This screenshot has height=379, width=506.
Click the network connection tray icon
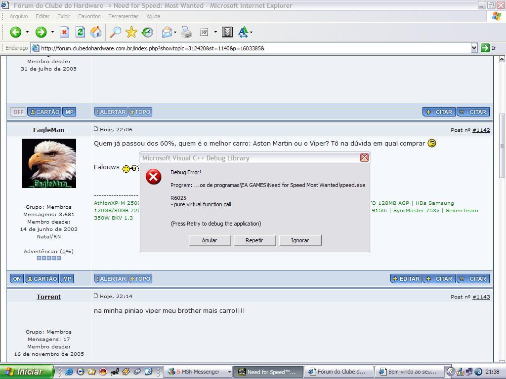pyautogui.click(x=469, y=372)
